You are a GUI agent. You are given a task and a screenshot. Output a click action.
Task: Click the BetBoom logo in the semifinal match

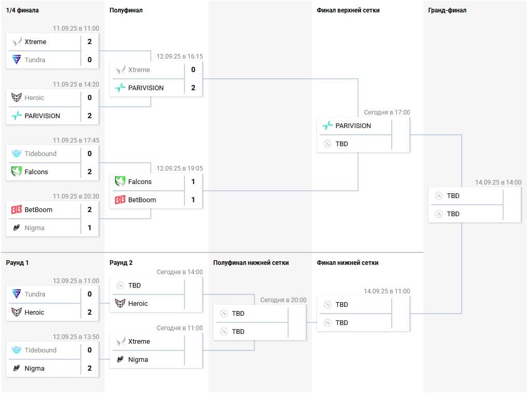(x=120, y=200)
